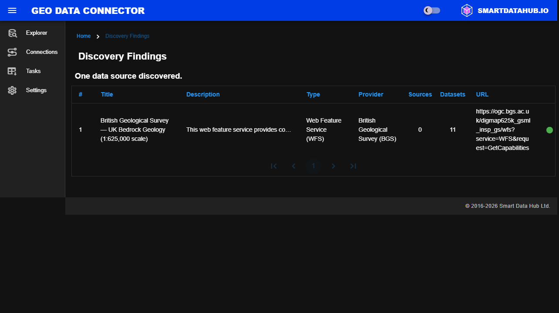
Task: Click the Tasks sidebar icon
Action: [x=12, y=71]
